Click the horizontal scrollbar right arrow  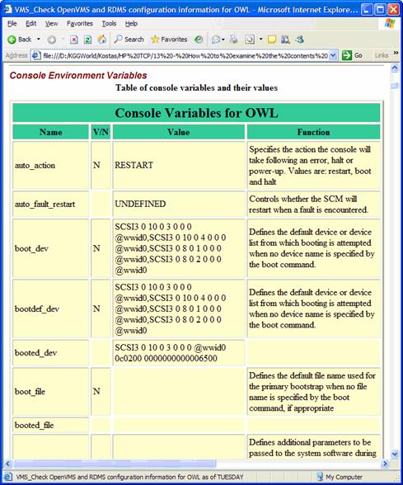[x=385, y=464]
